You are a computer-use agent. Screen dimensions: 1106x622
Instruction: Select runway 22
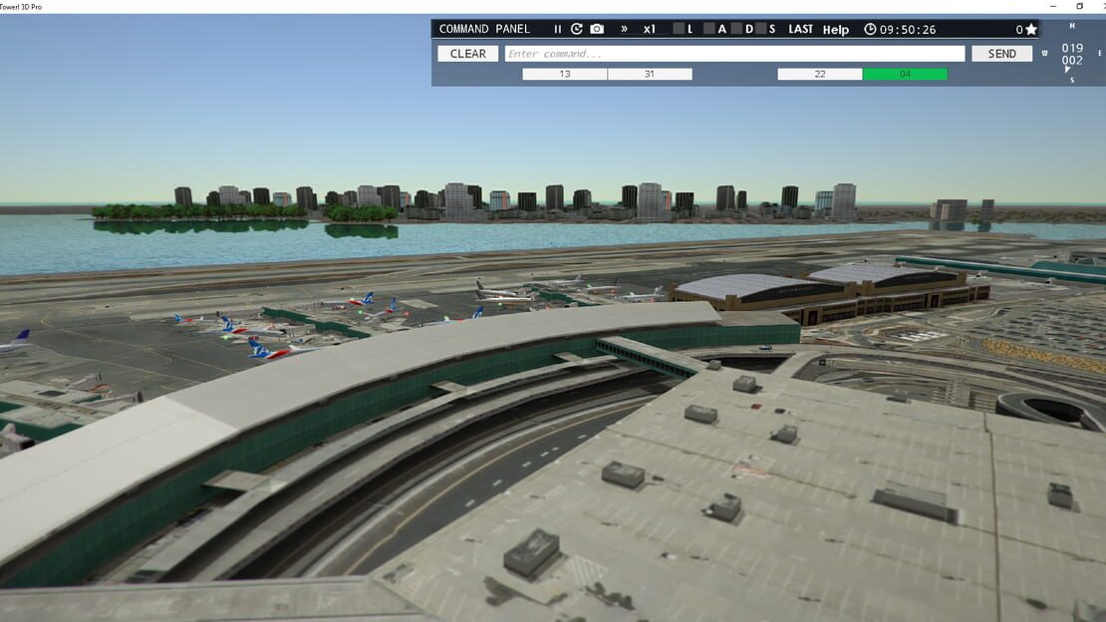[x=820, y=74]
